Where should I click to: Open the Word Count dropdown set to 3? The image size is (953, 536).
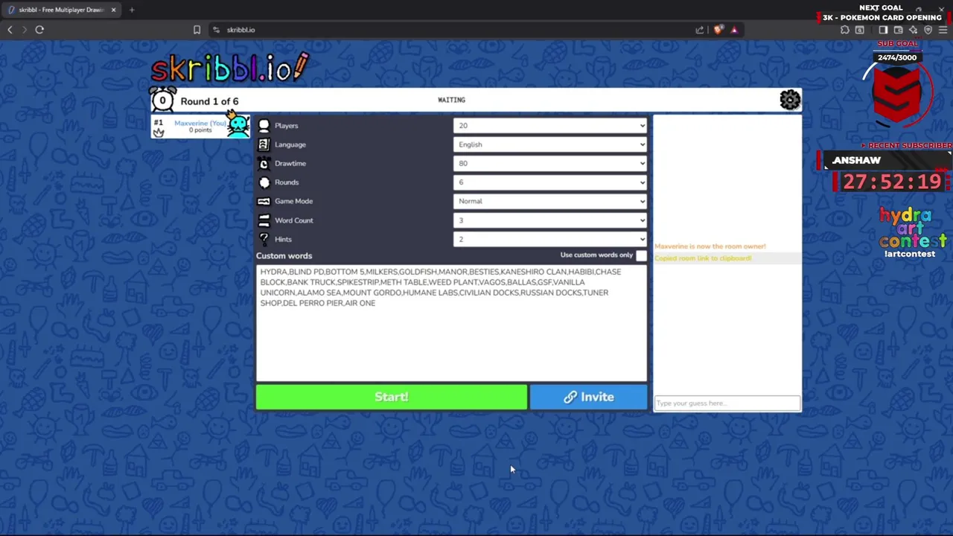point(550,220)
